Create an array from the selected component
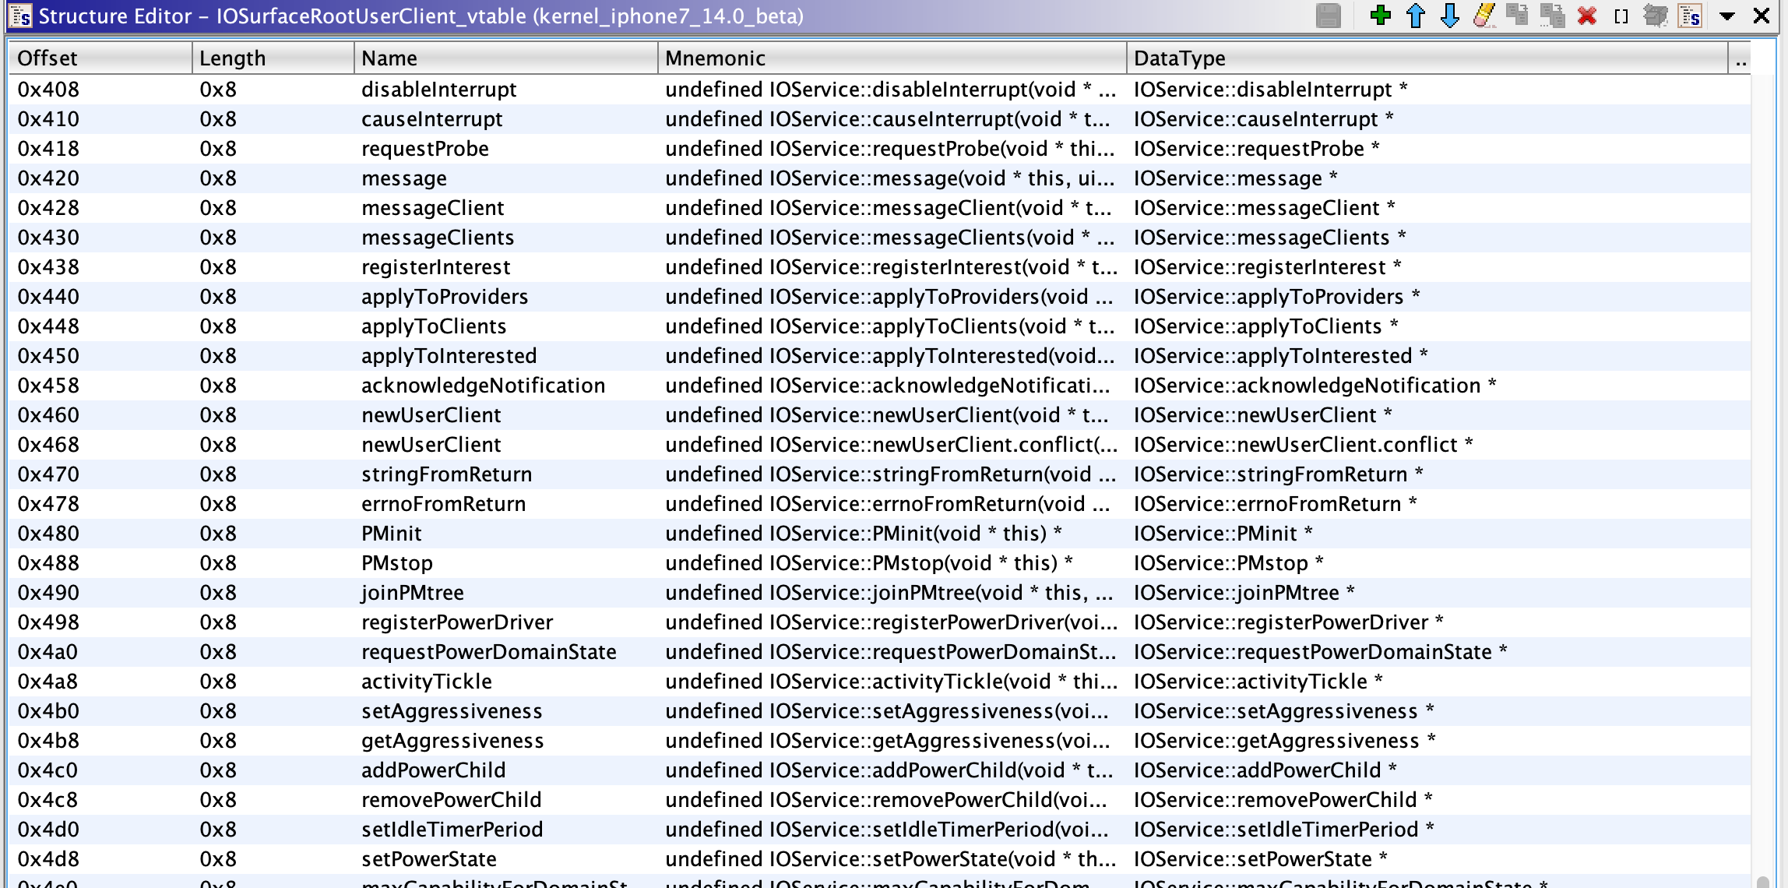Viewport: 1788px width, 888px height. coord(1621,16)
